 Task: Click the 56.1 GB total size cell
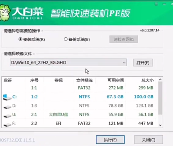[146, 115]
